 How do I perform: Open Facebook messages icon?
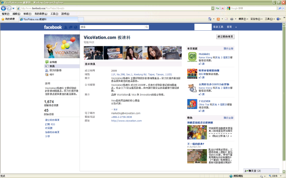point(71,27)
